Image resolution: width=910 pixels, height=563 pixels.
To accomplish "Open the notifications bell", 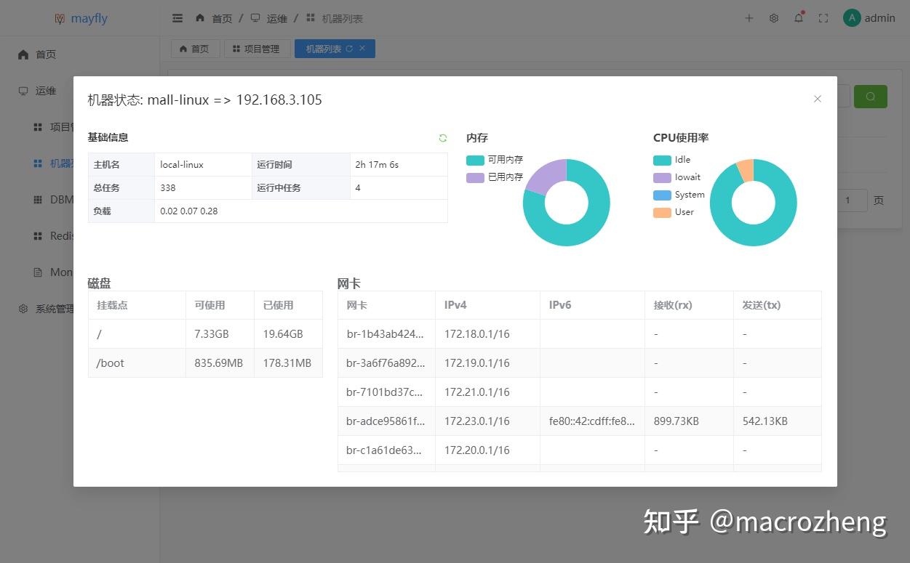I will (x=798, y=18).
